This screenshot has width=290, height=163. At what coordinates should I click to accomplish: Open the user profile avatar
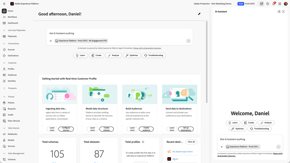click(286, 4)
